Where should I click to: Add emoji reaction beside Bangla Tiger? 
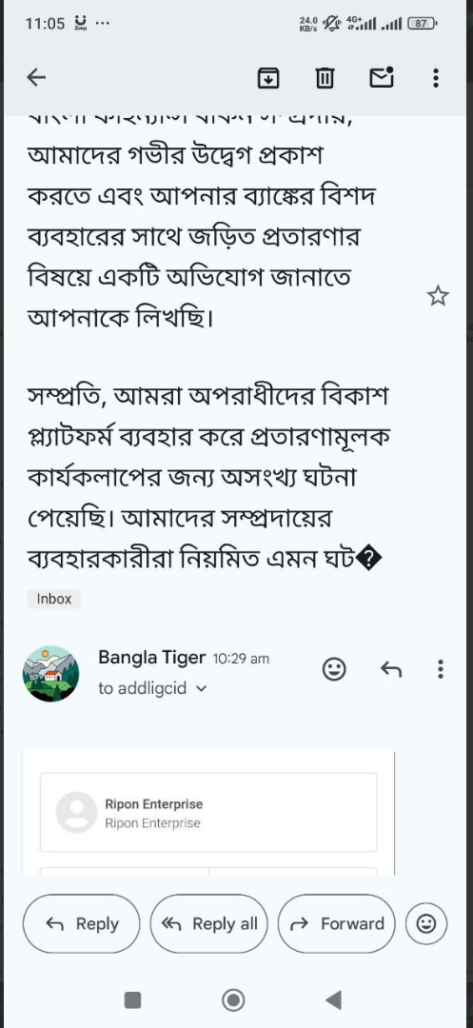pyautogui.click(x=334, y=669)
